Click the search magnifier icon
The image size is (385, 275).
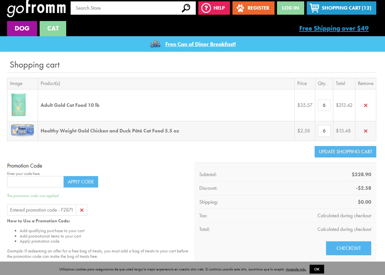point(186,8)
